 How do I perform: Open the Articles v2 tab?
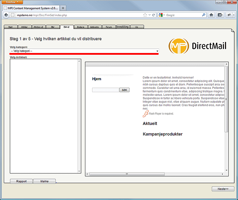coord(39,27)
